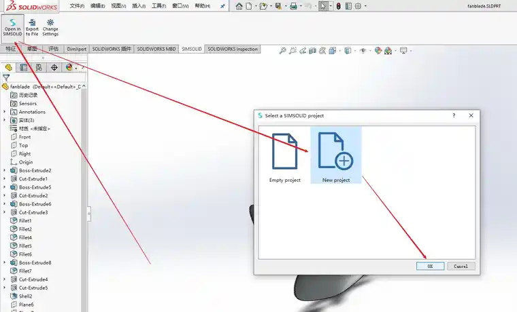Expand the Boss-Extrude5 feature
The image size is (517, 312).
(5, 187)
